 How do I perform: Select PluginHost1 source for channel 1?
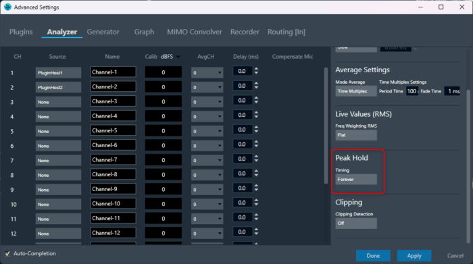tap(58, 73)
